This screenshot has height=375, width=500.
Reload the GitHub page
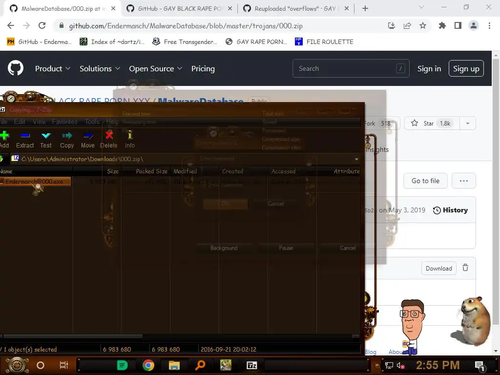42,26
